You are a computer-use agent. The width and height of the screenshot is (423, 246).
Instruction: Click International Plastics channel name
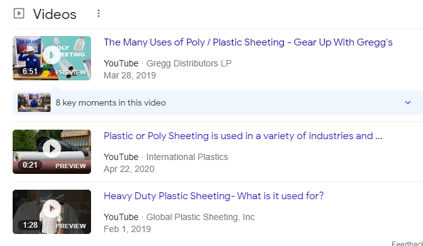[x=187, y=157]
